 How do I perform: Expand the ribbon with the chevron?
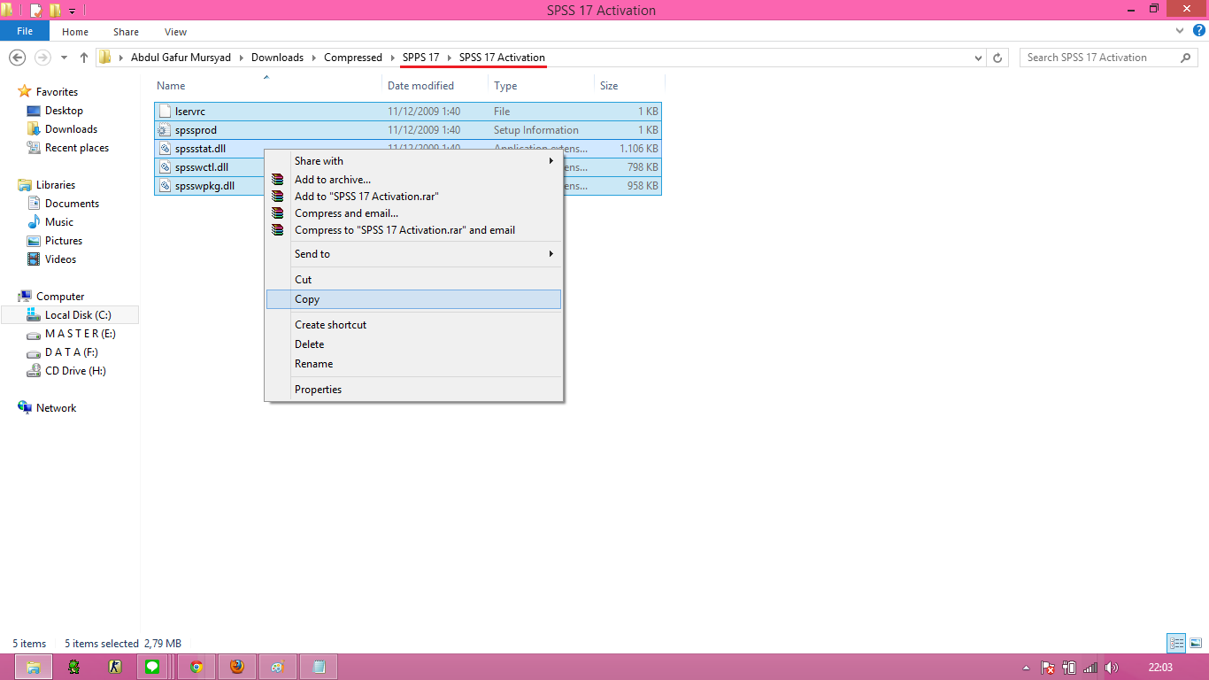tap(1179, 31)
